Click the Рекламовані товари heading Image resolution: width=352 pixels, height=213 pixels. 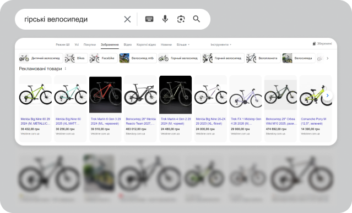pyautogui.click(x=40, y=69)
